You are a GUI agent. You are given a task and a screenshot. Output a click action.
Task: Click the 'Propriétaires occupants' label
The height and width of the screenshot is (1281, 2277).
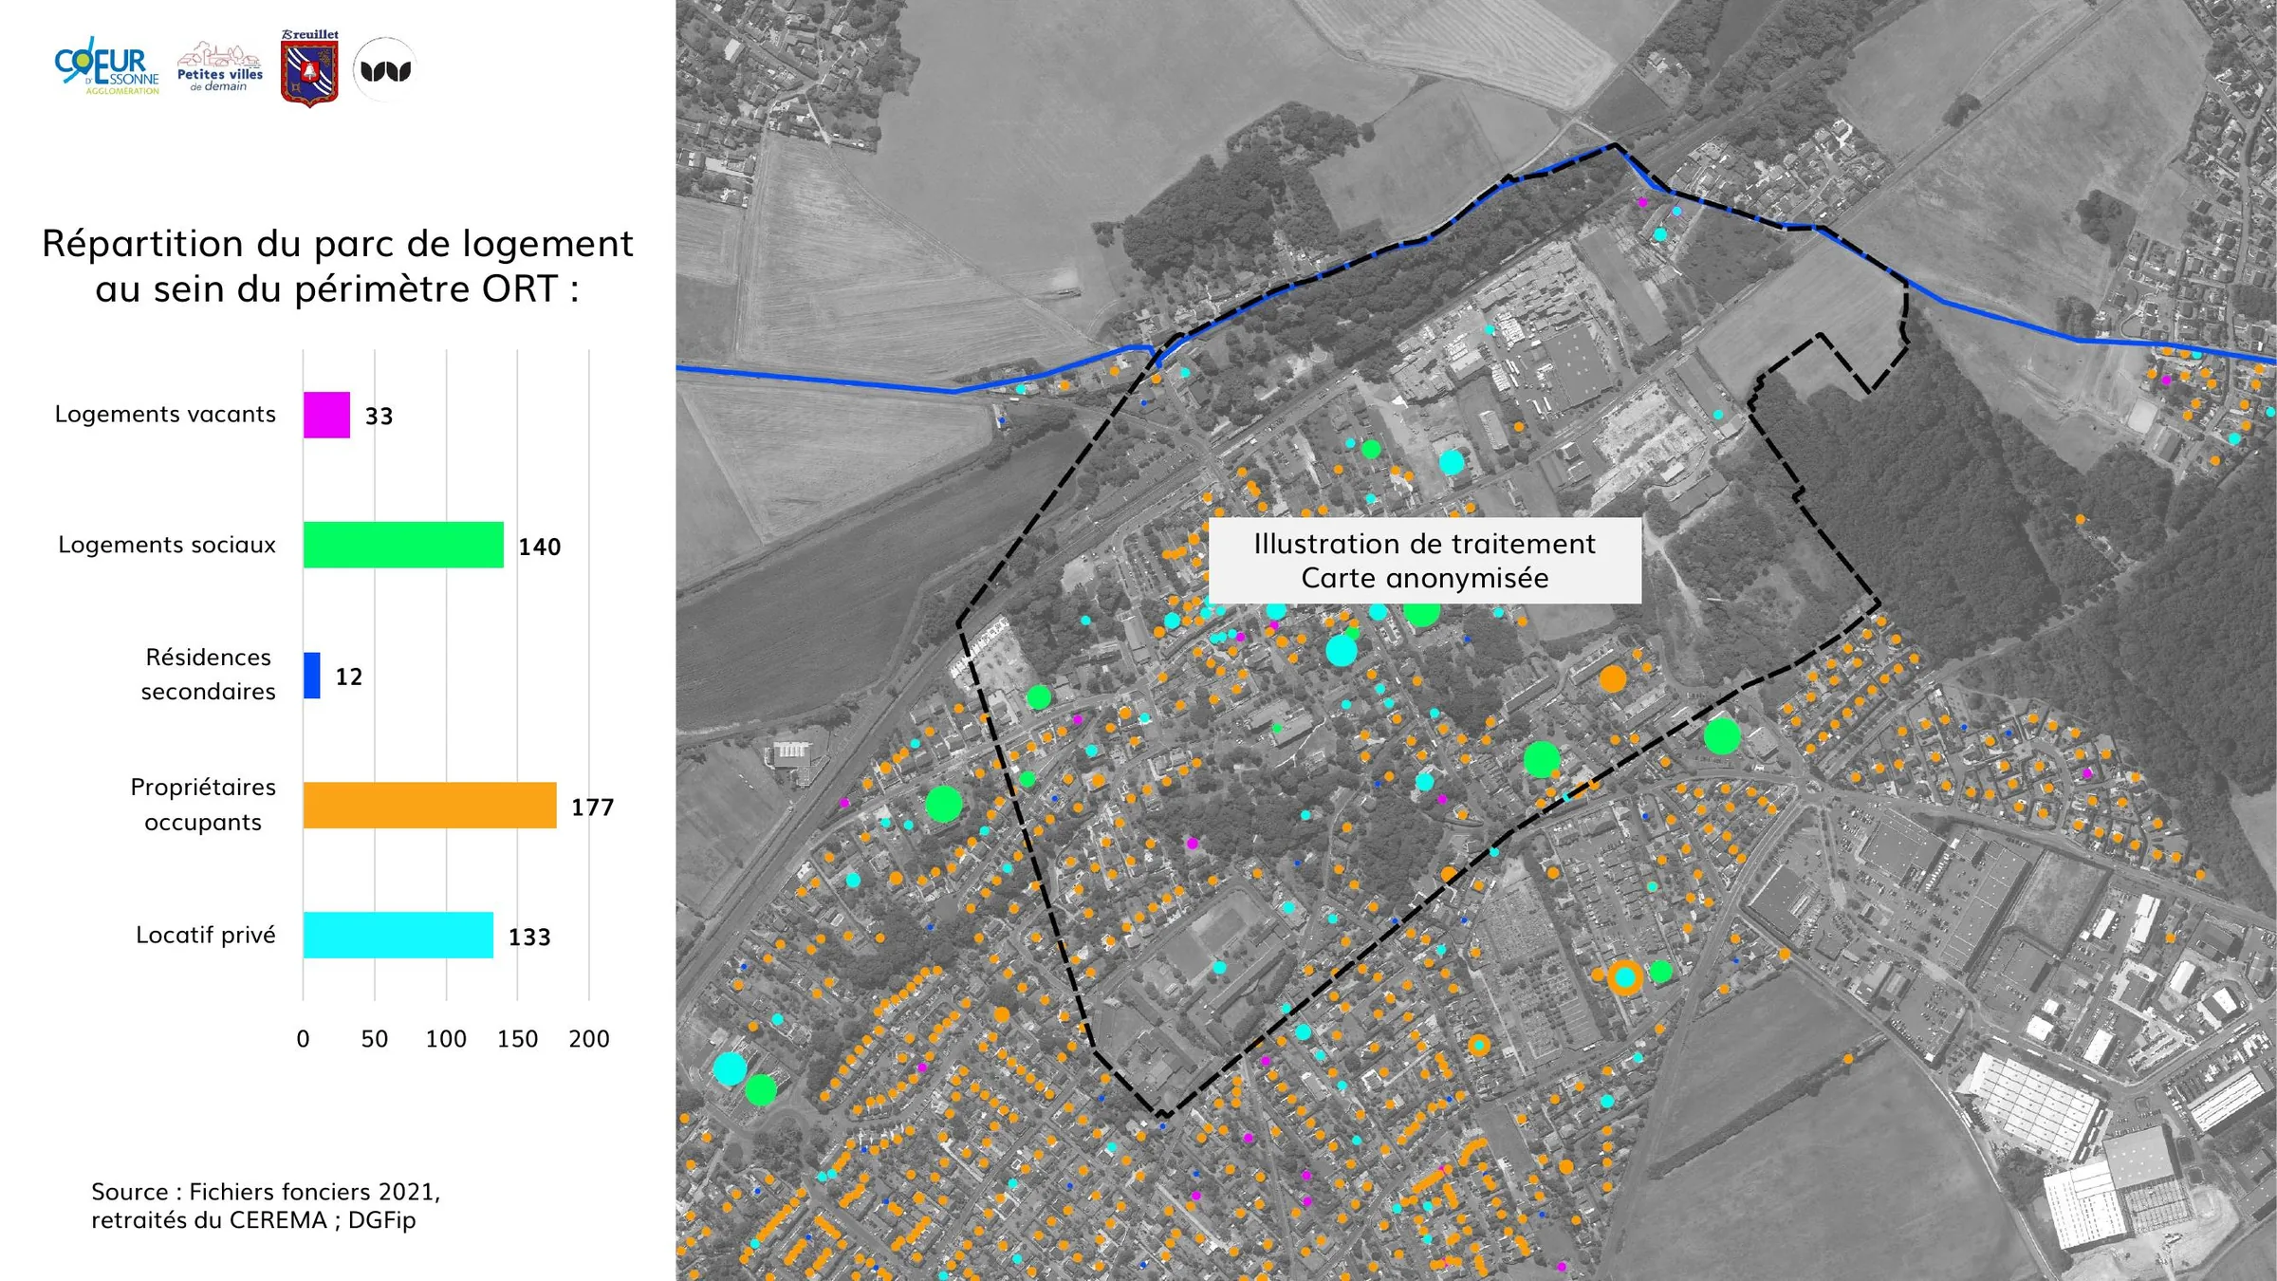pyautogui.click(x=203, y=805)
